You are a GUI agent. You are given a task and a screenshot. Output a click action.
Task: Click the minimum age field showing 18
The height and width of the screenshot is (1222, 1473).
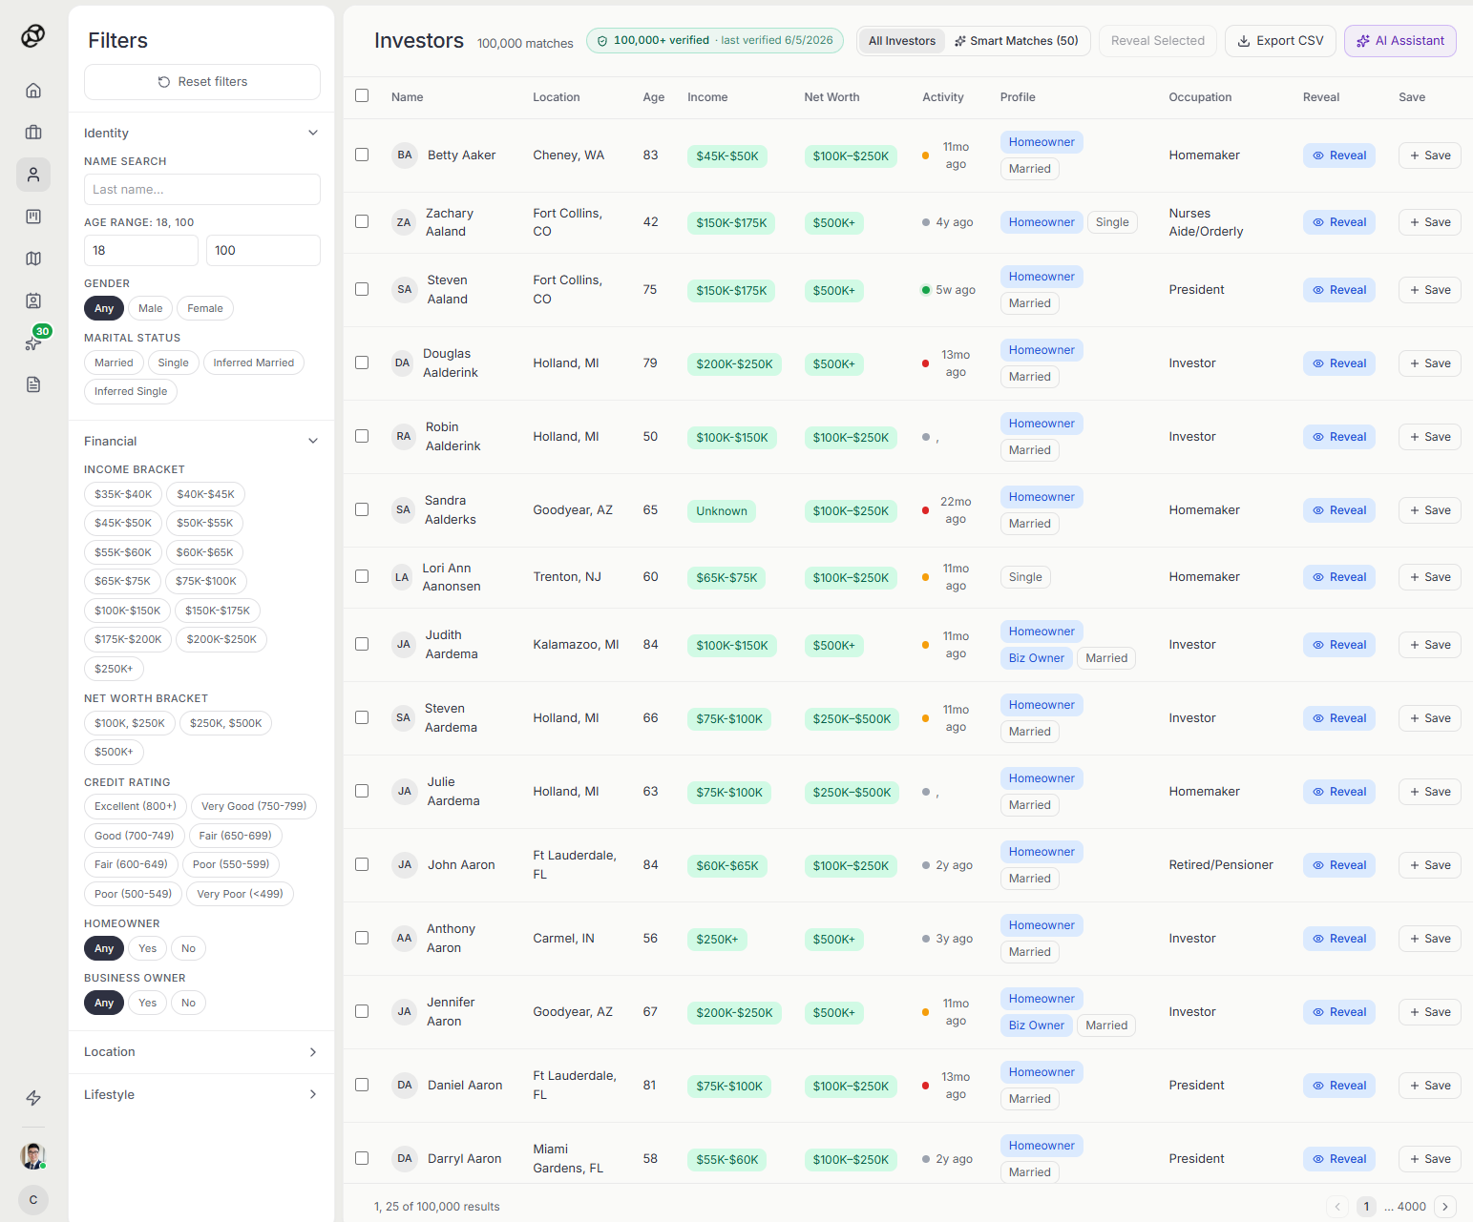pyautogui.click(x=141, y=250)
